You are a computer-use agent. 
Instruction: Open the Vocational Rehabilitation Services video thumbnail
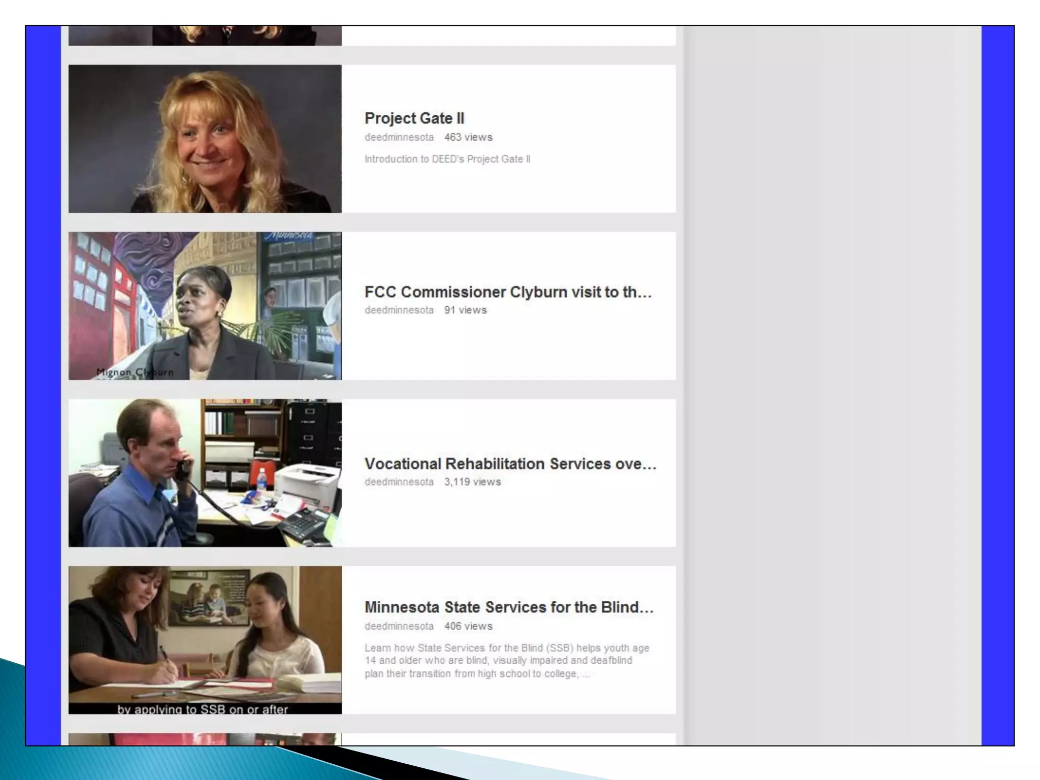205,473
